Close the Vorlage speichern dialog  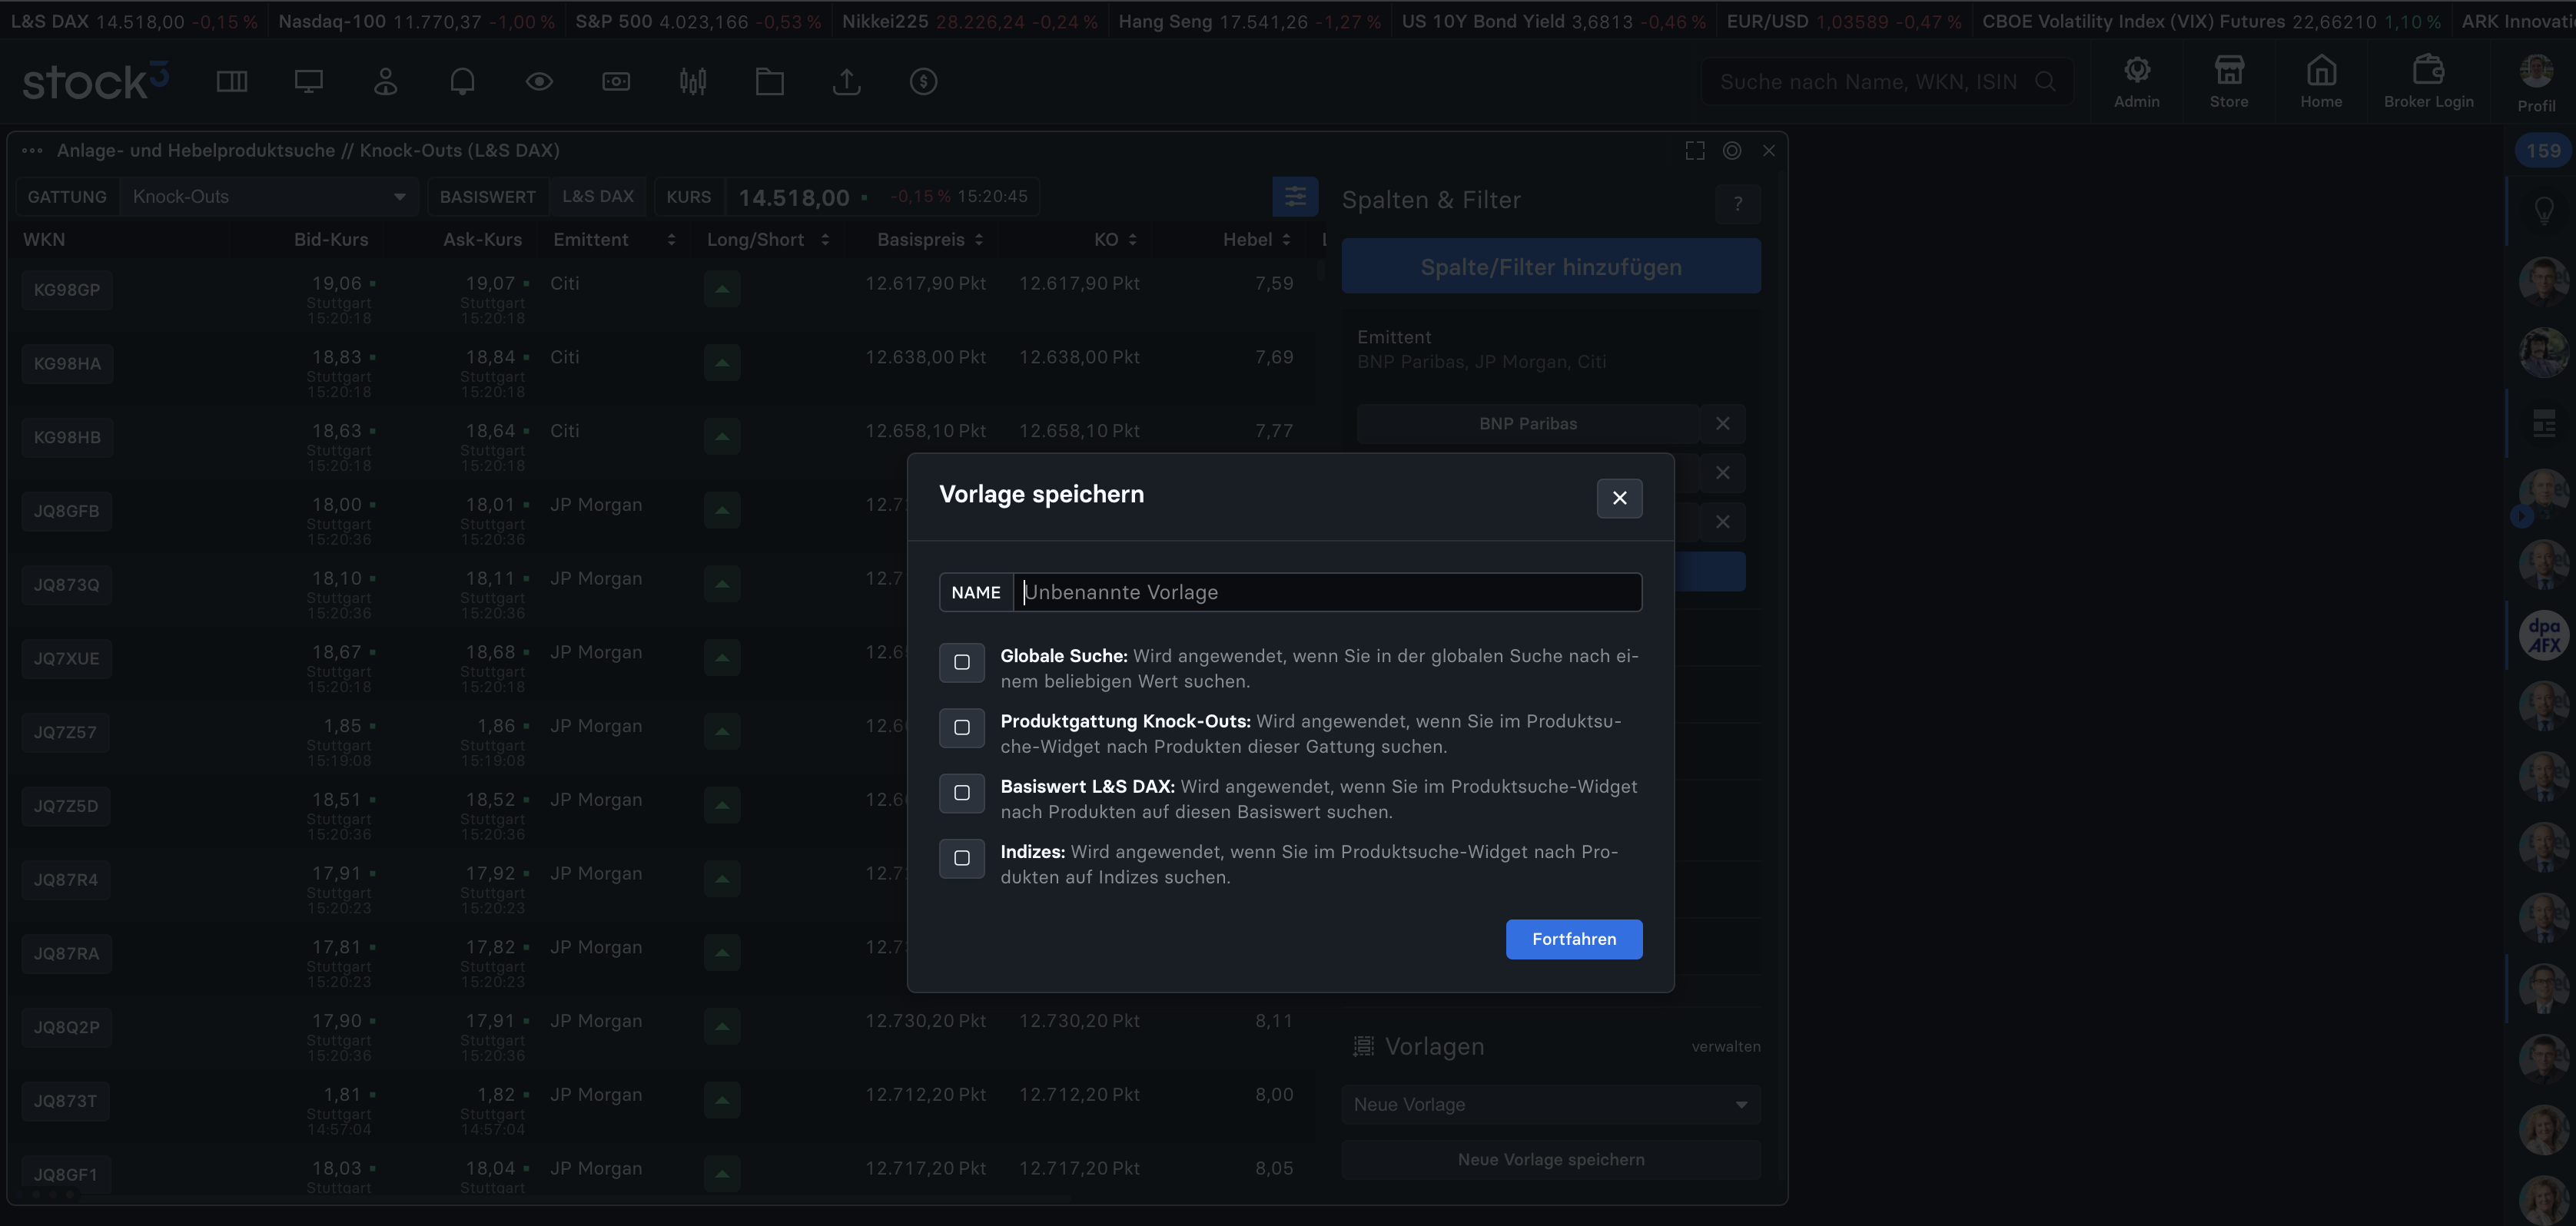click(1619, 498)
